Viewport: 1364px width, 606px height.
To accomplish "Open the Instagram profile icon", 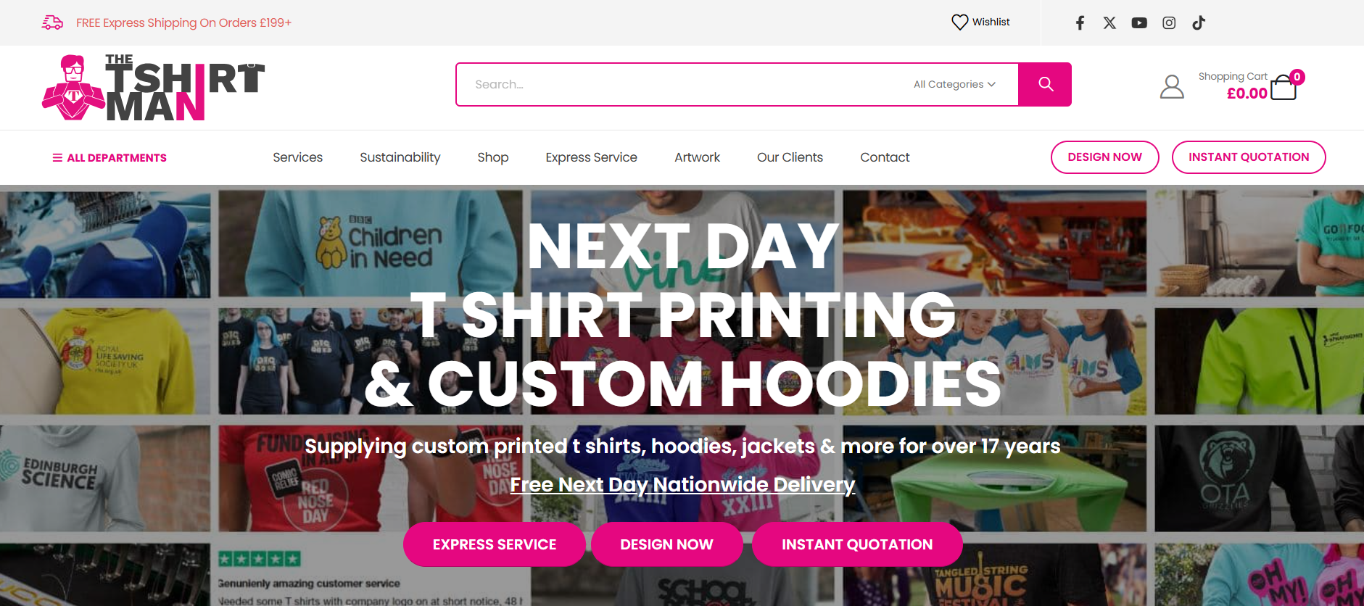I will point(1169,22).
